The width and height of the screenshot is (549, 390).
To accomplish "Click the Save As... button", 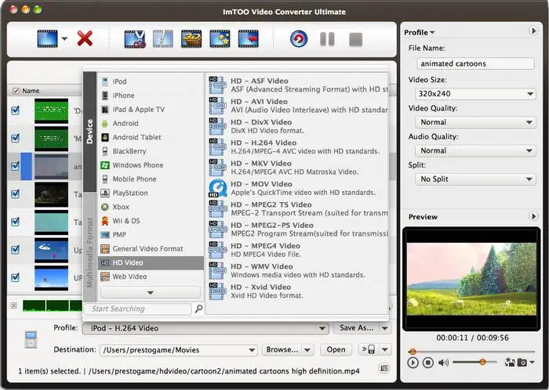I will (x=356, y=328).
